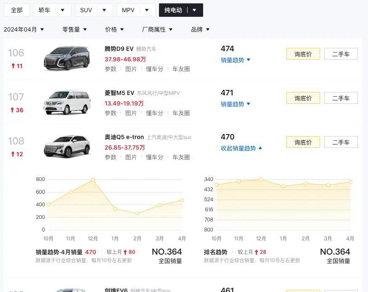Open 车友圈 for 奥迪Q5 e-tron
Screen dimensions: 368x292
click(x=181, y=157)
